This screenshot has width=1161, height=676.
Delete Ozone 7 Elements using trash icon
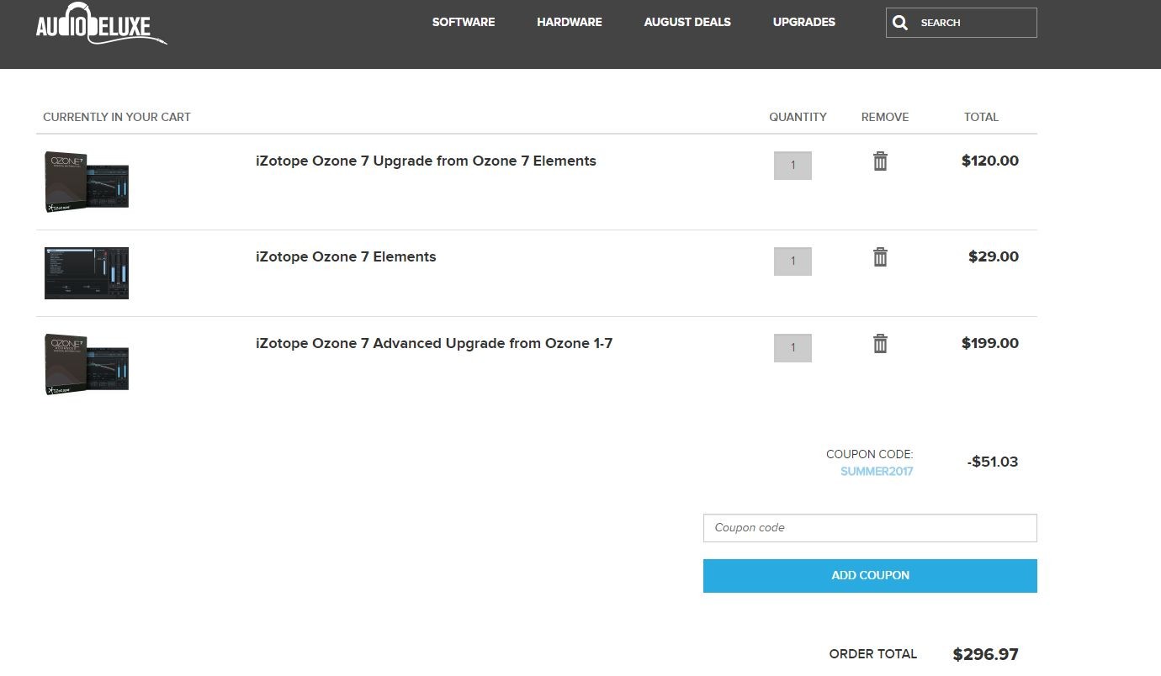(880, 257)
